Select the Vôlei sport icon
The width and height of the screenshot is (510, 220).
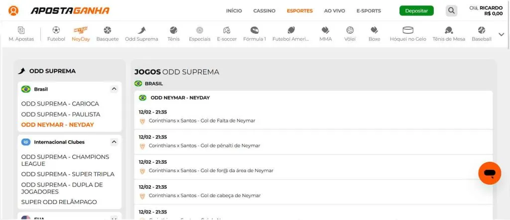coord(350,30)
